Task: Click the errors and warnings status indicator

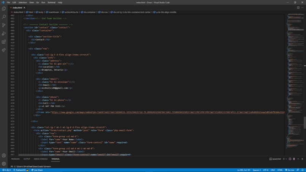Action: coord(6,170)
